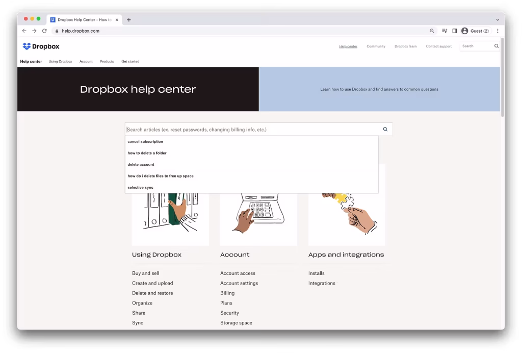Open the tab search media list icon
The width and height of the screenshot is (522, 353).
coord(445,31)
